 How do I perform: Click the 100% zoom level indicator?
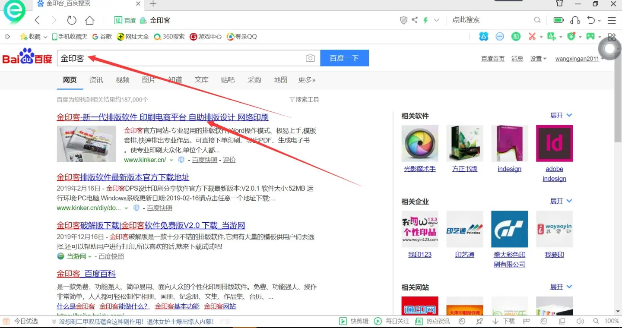tap(612, 321)
